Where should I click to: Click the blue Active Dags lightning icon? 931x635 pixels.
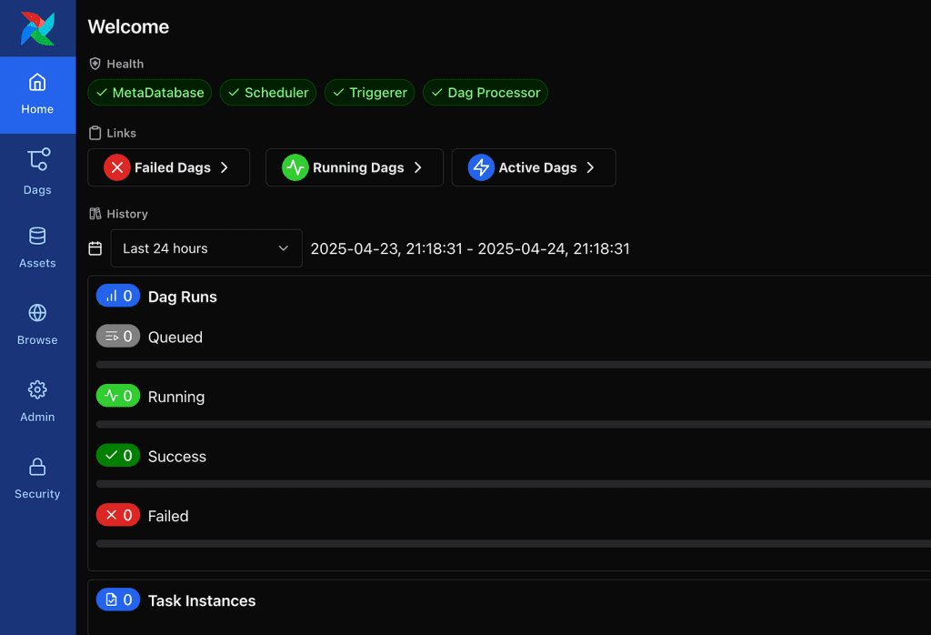click(x=481, y=167)
